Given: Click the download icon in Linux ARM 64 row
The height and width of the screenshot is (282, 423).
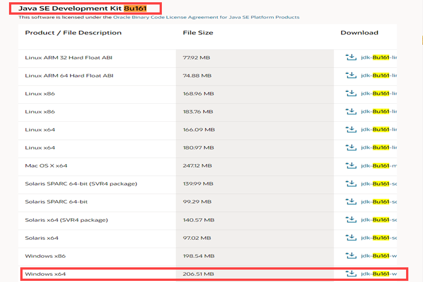Looking at the screenshot, I should [x=351, y=75].
